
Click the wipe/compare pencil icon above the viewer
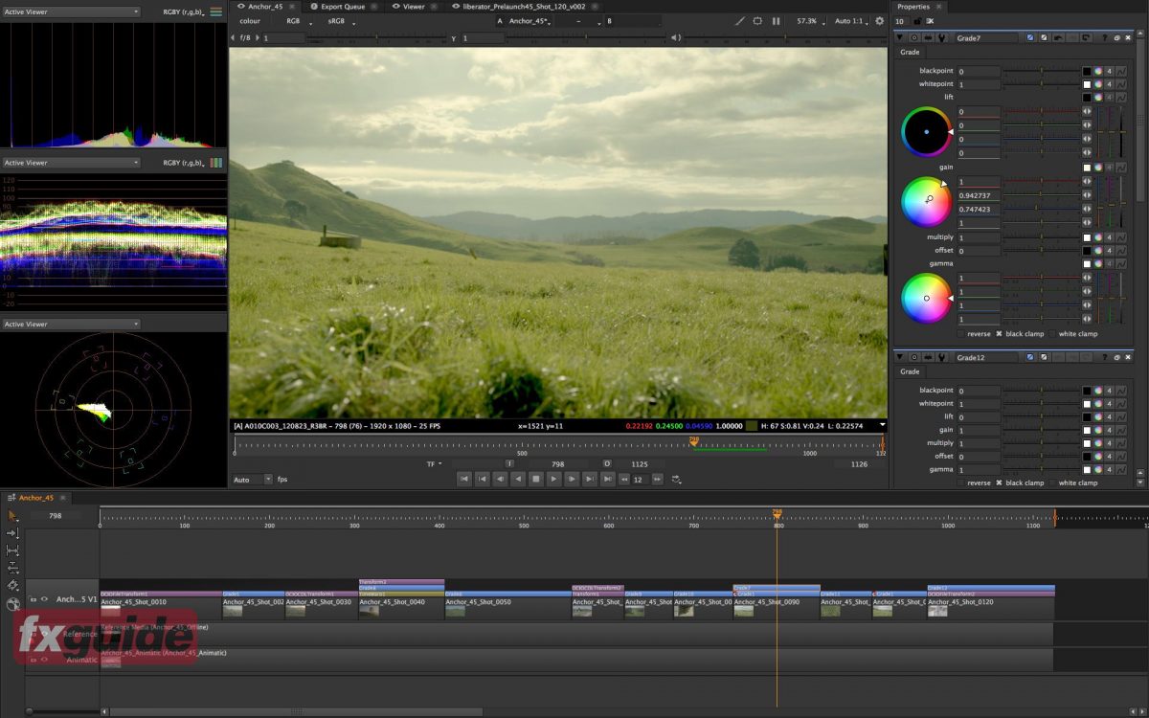[x=740, y=20]
